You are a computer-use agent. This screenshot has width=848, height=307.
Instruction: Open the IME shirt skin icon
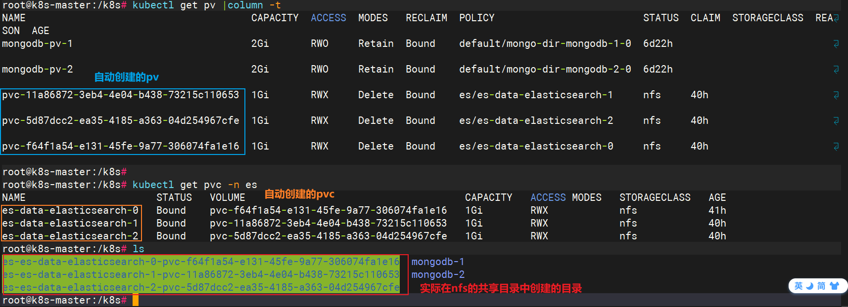(x=835, y=286)
